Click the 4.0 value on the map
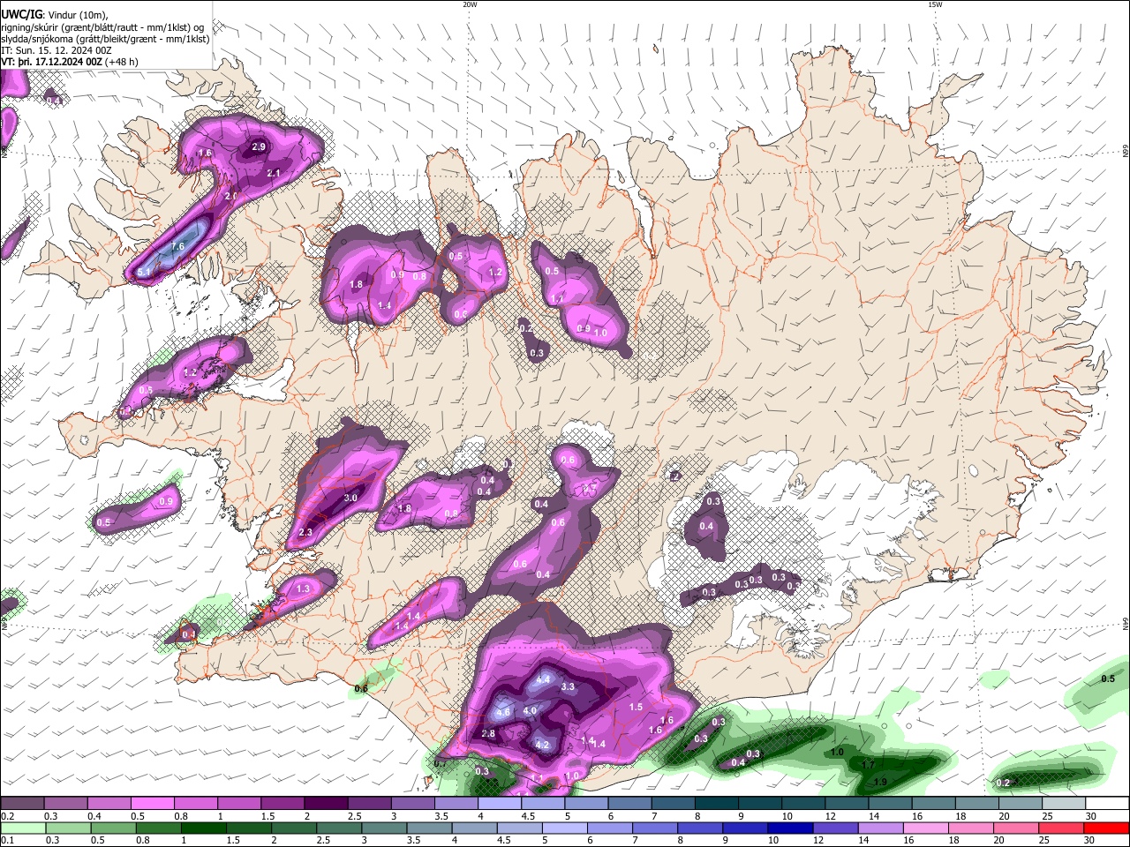 point(530,710)
